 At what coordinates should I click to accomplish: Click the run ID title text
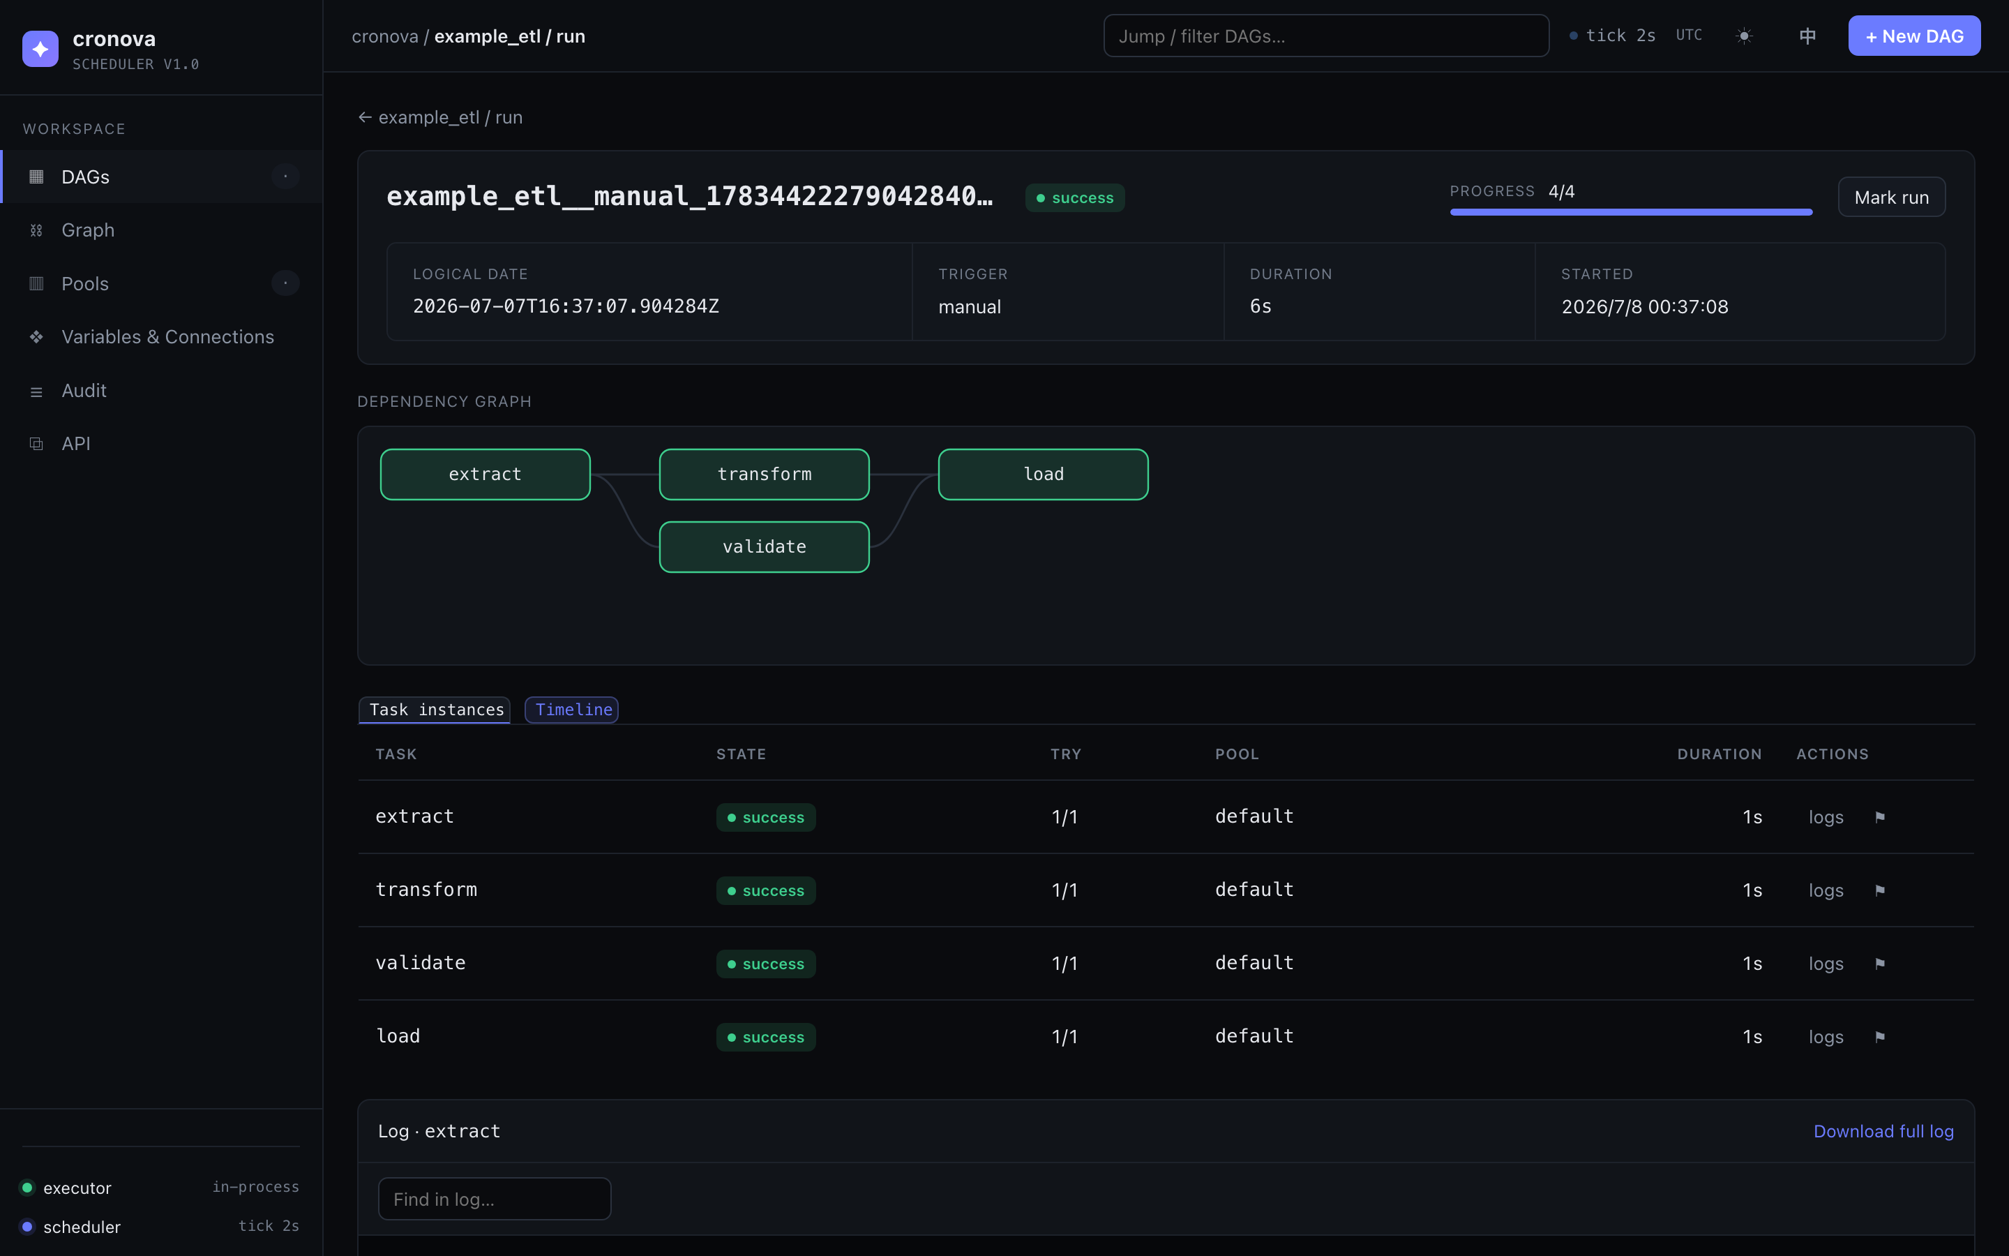[x=689, y=196]
